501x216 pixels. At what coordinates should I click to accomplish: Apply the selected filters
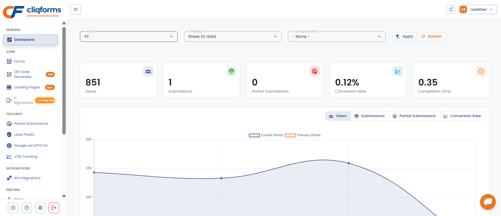point(405,37)
